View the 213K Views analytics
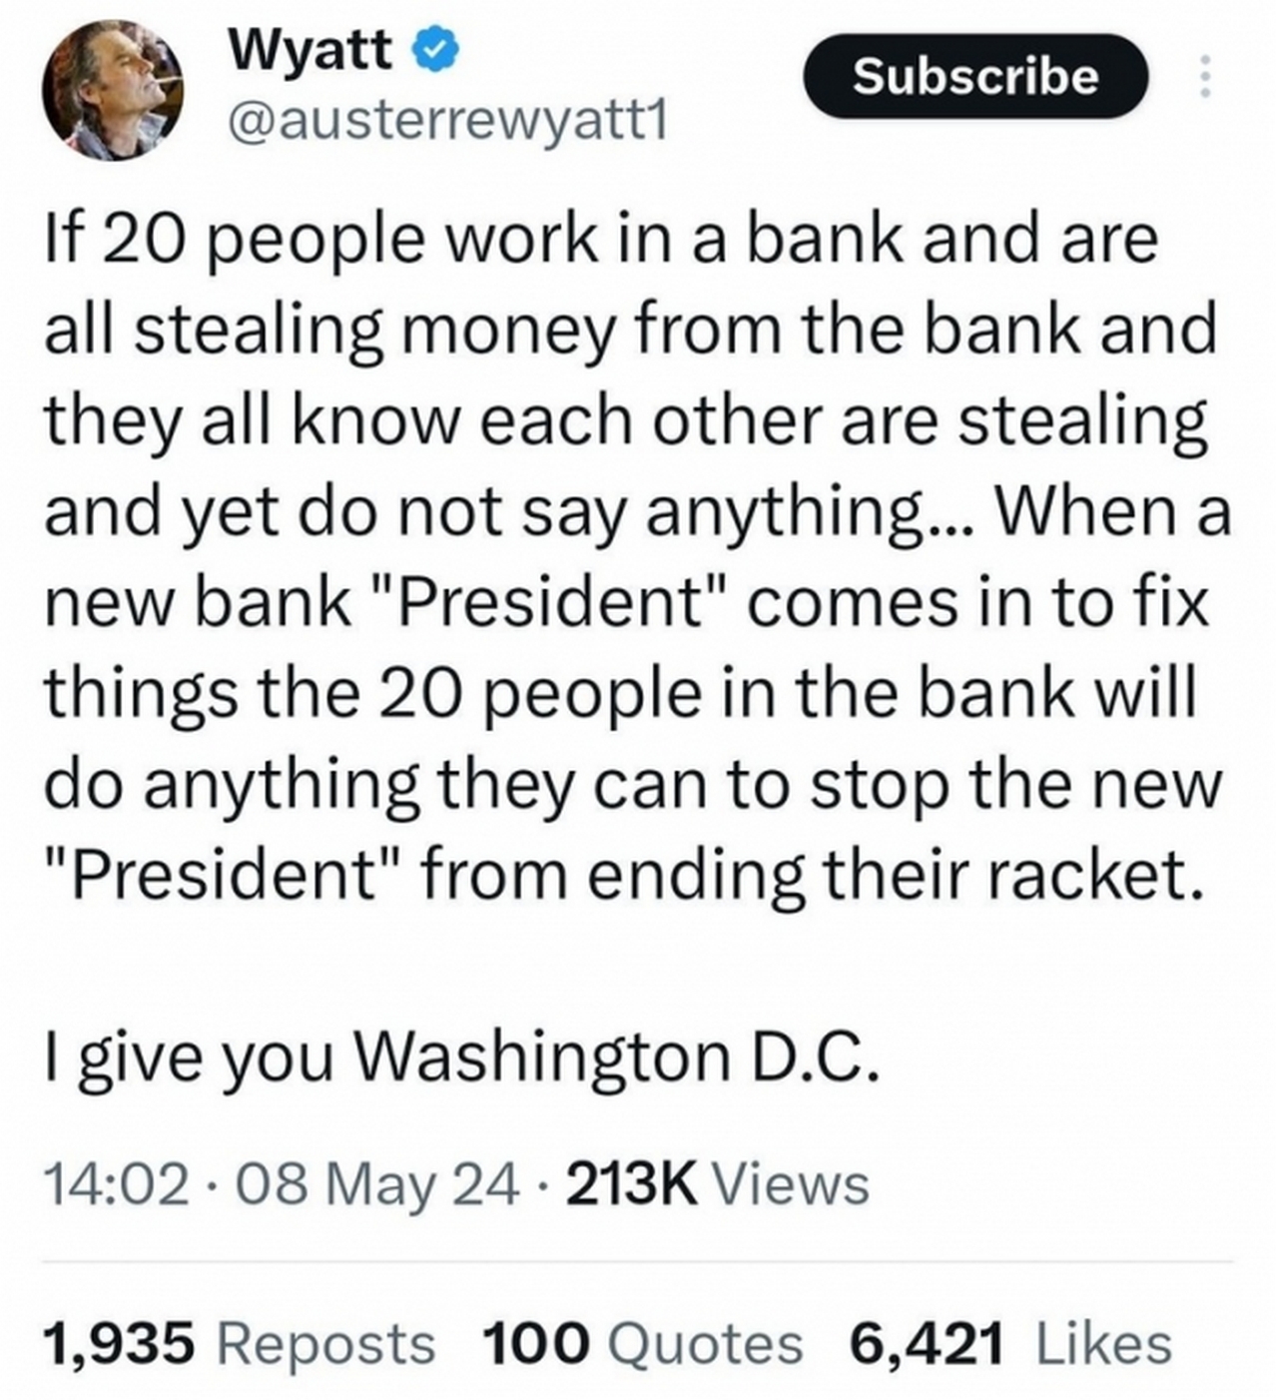The height and width of the screenshot is (1400, 1276). (717, 1185)
